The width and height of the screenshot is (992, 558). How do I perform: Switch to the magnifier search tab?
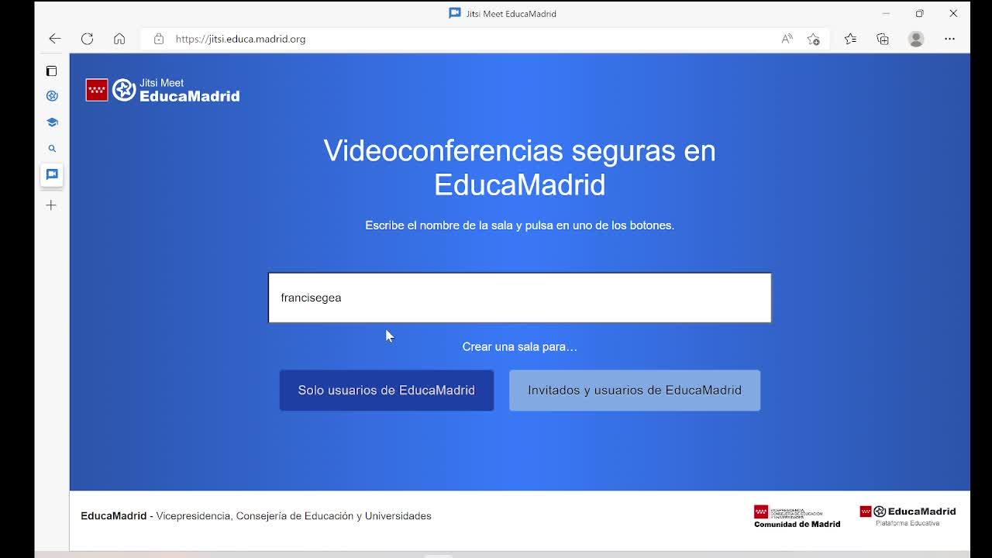tap(52, 149)
